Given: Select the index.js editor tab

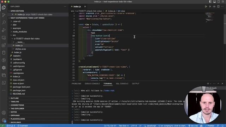Looking at the screenshot, I should point(77,6).
